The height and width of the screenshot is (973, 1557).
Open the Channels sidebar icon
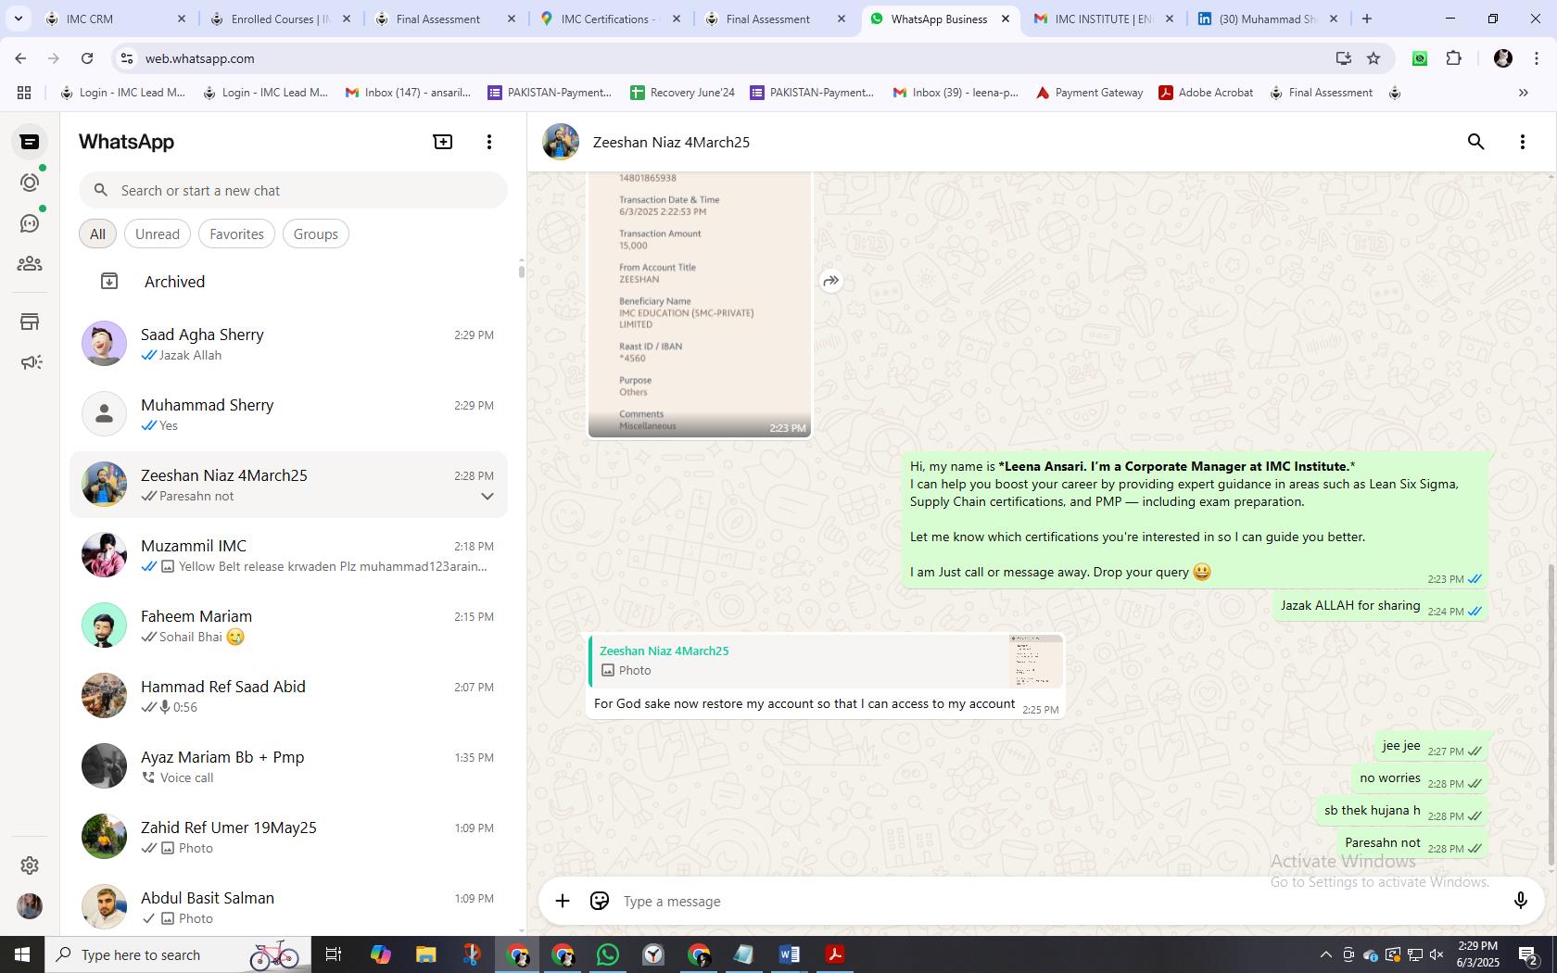[x=30, y=223]
